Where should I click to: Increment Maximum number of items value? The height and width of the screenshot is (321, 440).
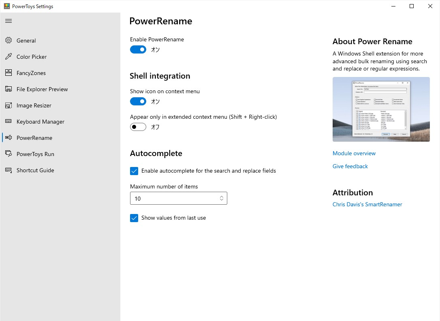(x=222, y=197)
